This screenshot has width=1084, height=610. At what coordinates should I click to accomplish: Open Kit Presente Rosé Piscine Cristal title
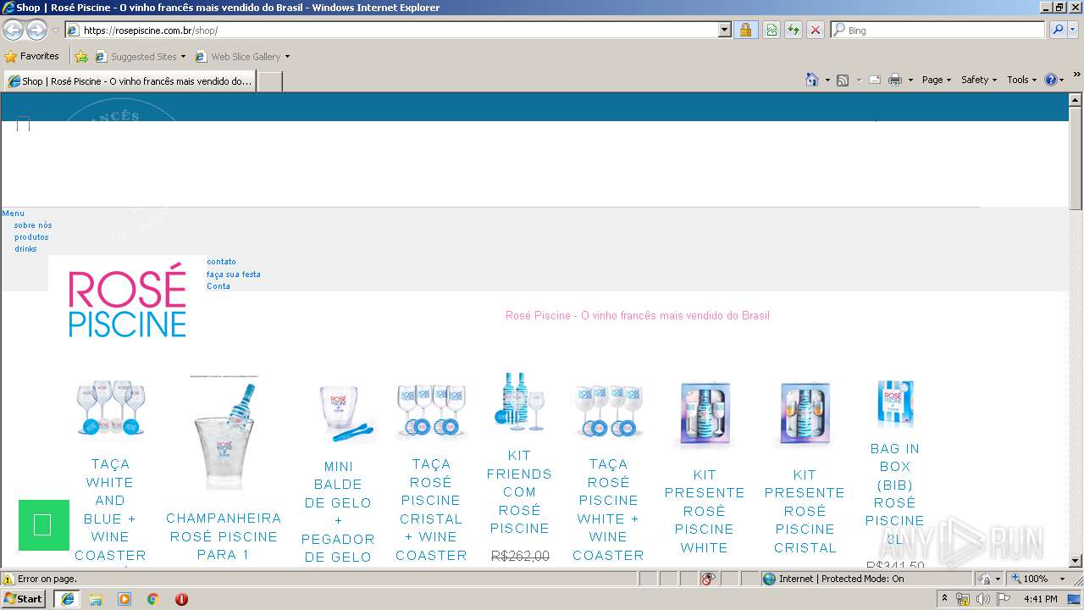pyautogui.click(x=805, y=511)
